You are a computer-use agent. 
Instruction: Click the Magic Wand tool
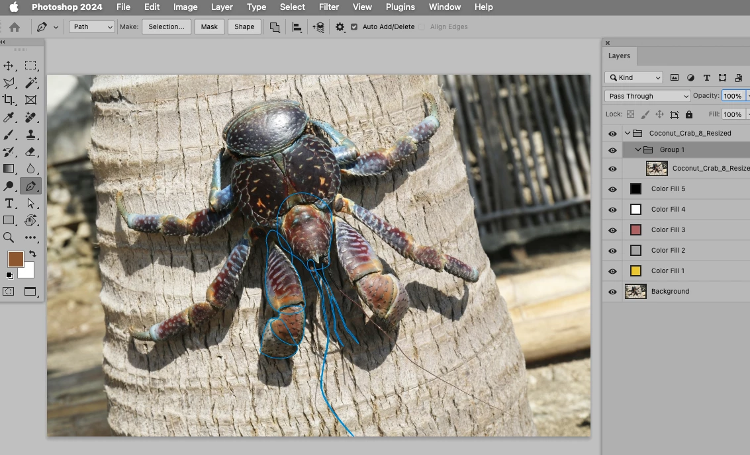[30, 83]
